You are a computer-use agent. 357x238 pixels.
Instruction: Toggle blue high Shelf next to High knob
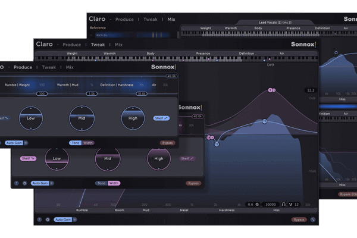point(161,118)
